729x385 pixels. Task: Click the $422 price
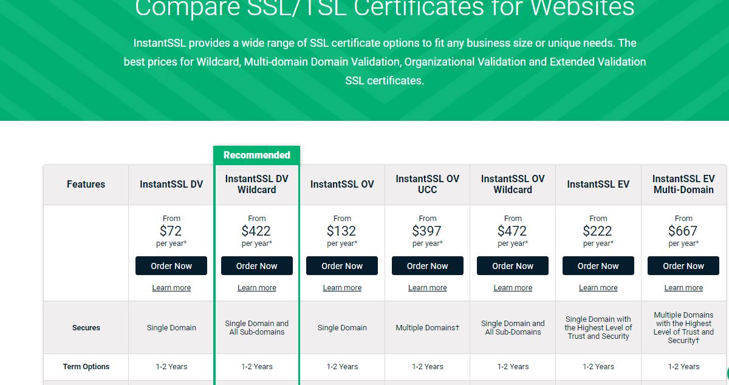[x=256, y=231]
